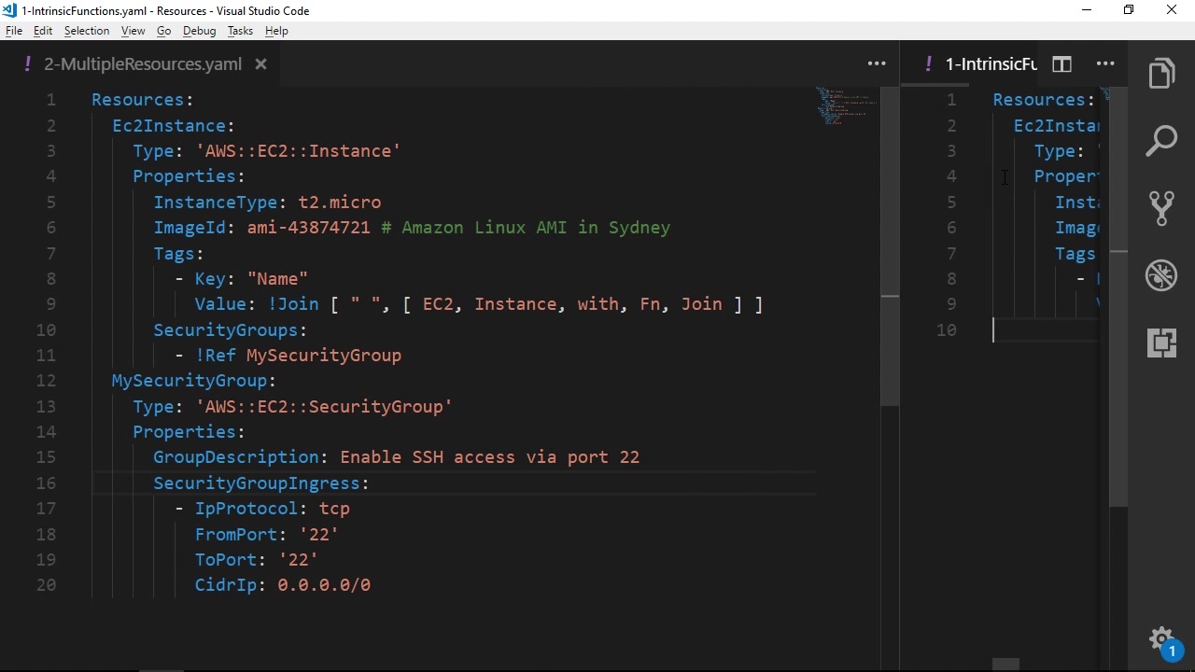Viewport: 1195px width, 672px height.
Task: Click 'Properties:' on line 4 of the left editor
Action: click(189, 176)
